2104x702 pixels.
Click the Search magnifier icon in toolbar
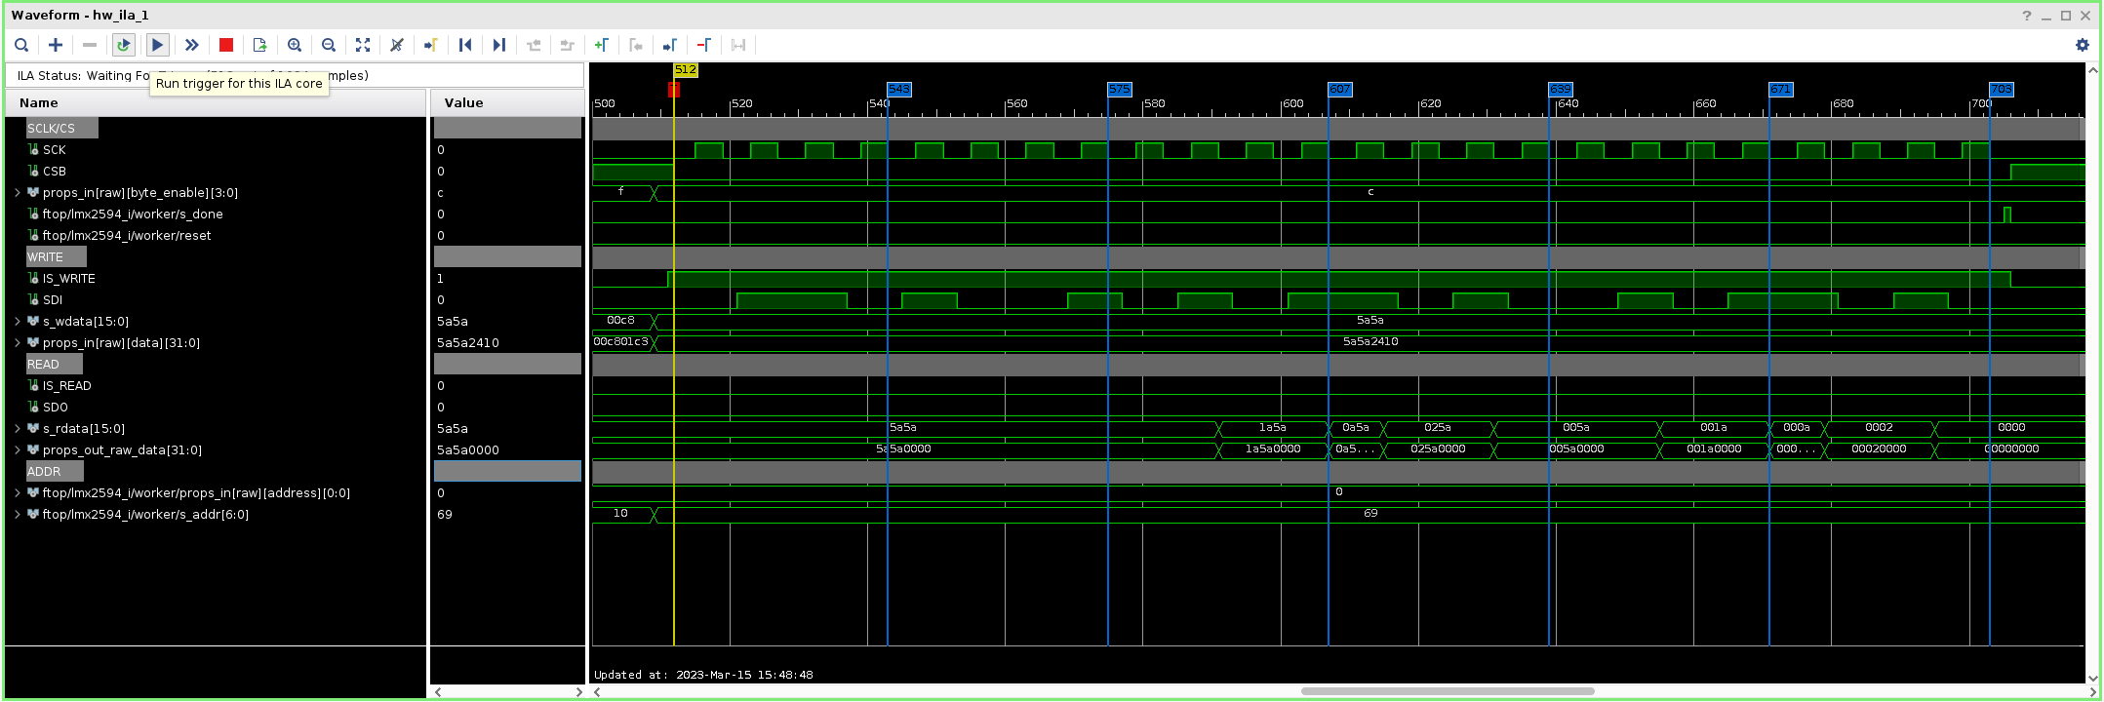[21, 45]
